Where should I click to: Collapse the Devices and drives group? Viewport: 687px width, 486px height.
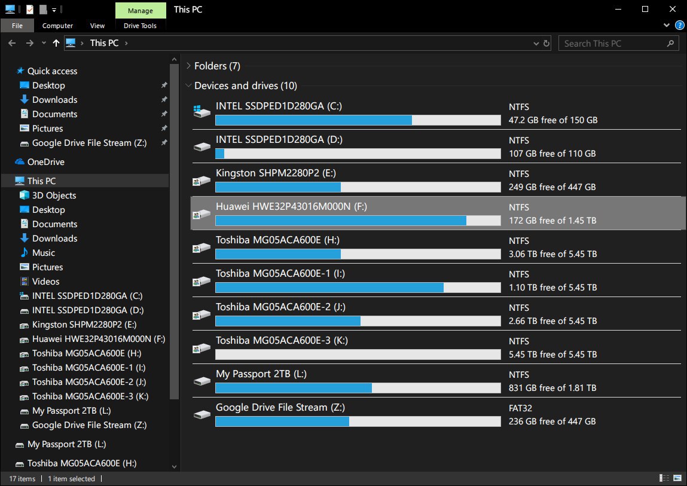[x=188, y=86]
